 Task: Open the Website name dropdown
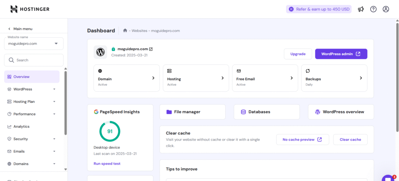34,44
